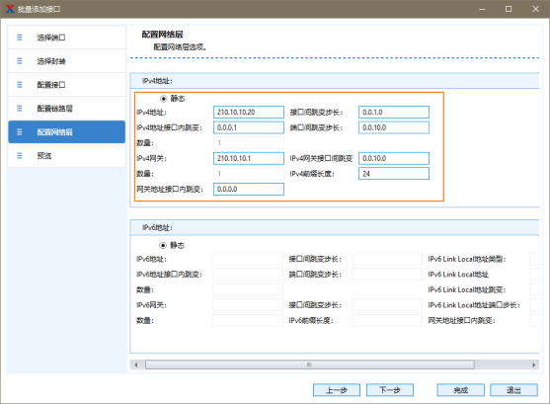
Task: Click the IPv4前缀长度 field showing 24
Action: point(394,174)
